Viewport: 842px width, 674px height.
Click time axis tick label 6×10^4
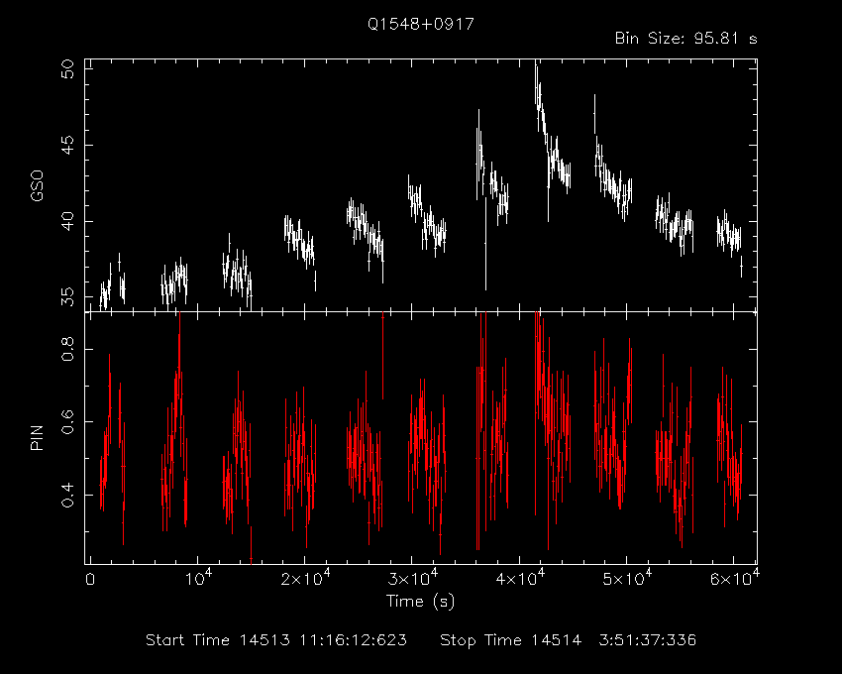[x=735, y=578]
